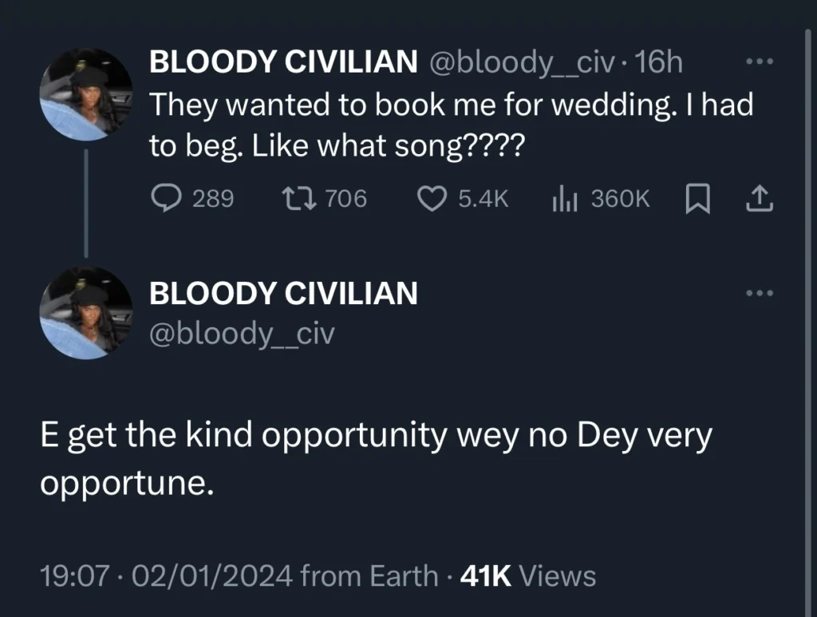Click the avatar on the quoted second tweet

(85, 314)
